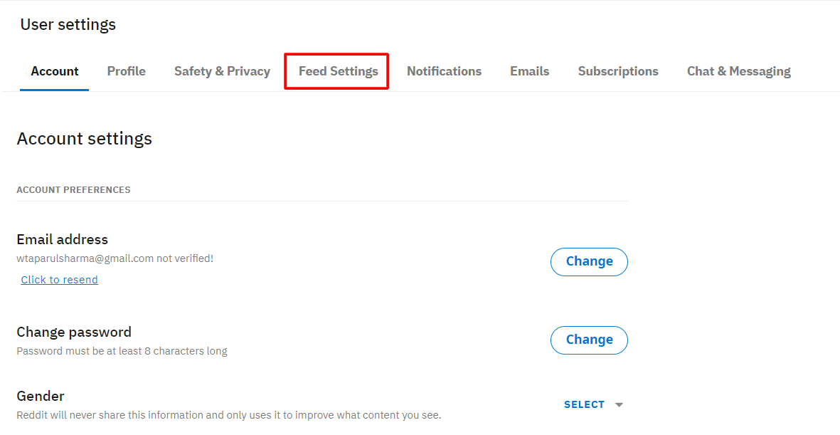Screen dimensions: 840x435
Task: Go to Safety & Privacy tab
Action: pos(222,71)
